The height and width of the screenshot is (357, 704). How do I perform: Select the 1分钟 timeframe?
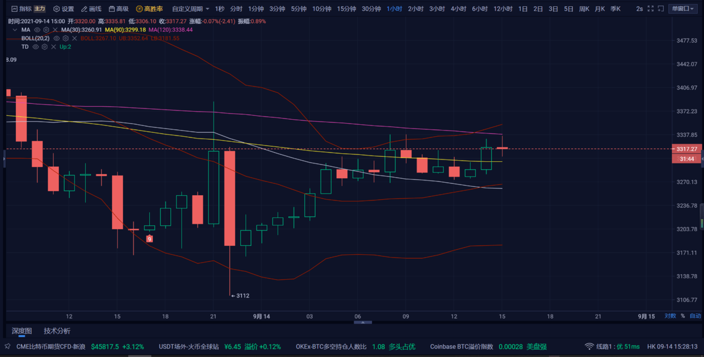[x=256, y=9]
